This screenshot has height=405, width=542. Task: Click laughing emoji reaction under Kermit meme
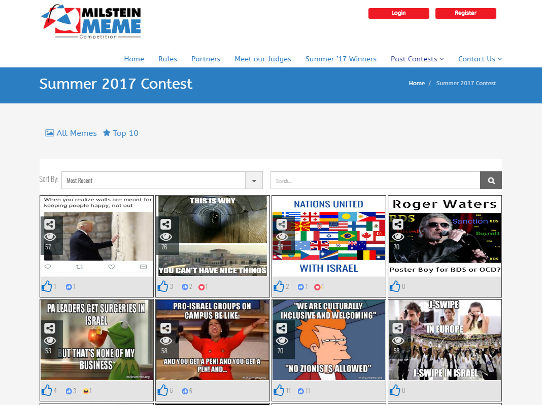pyautogui.click(x=85, y=391)
